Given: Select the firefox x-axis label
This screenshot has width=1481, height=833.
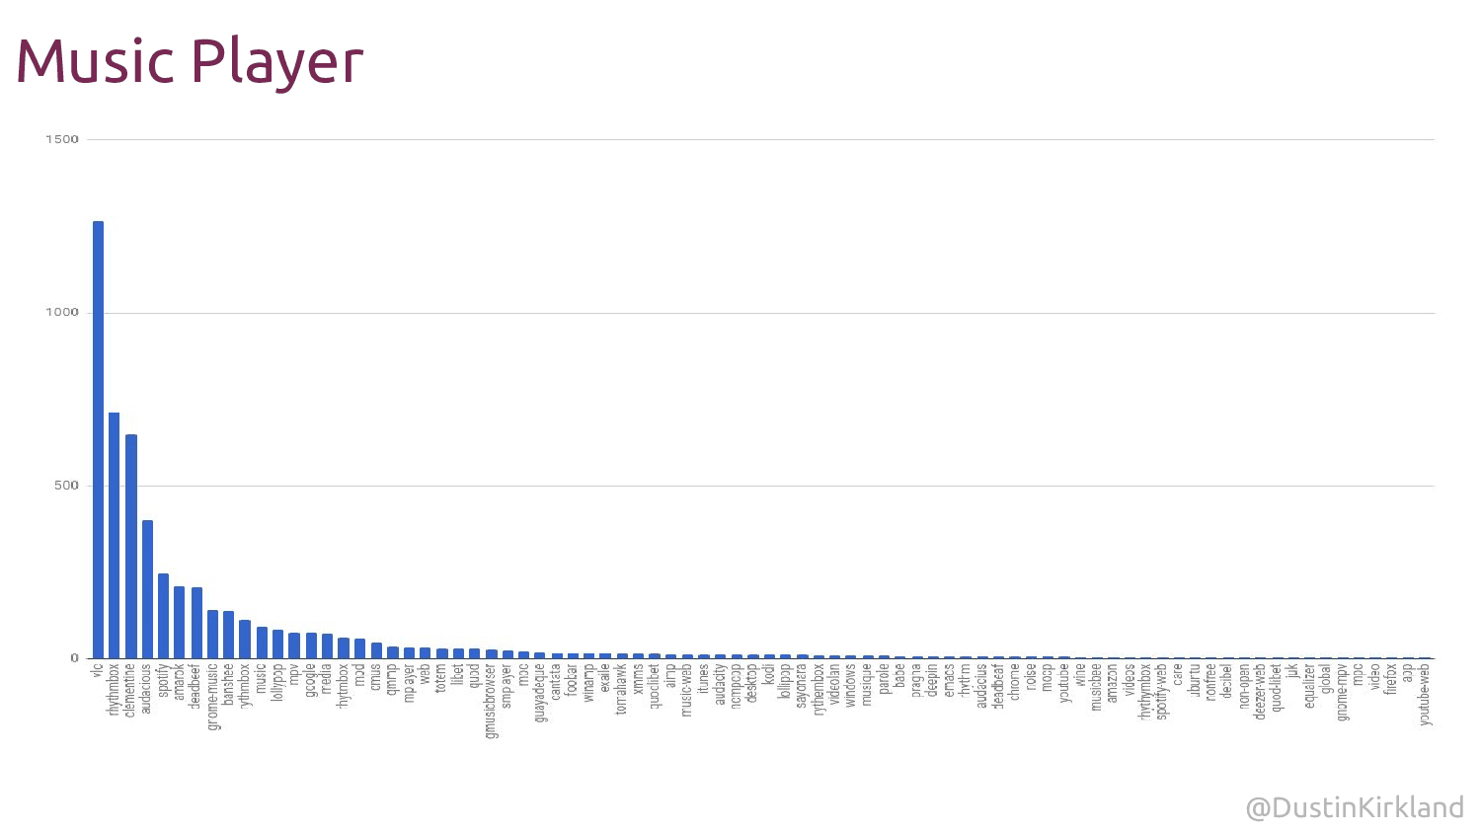Looking at the screenshot, I should [1391, 680].
